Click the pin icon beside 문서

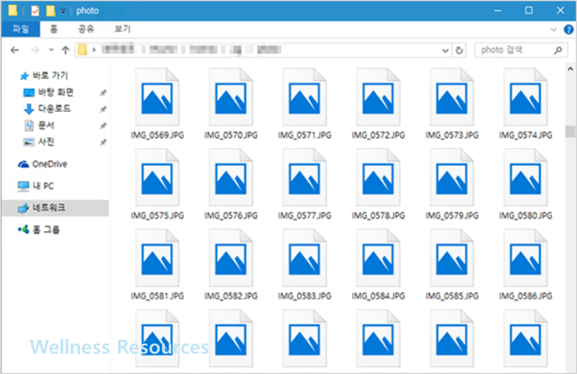click(103, 126)
